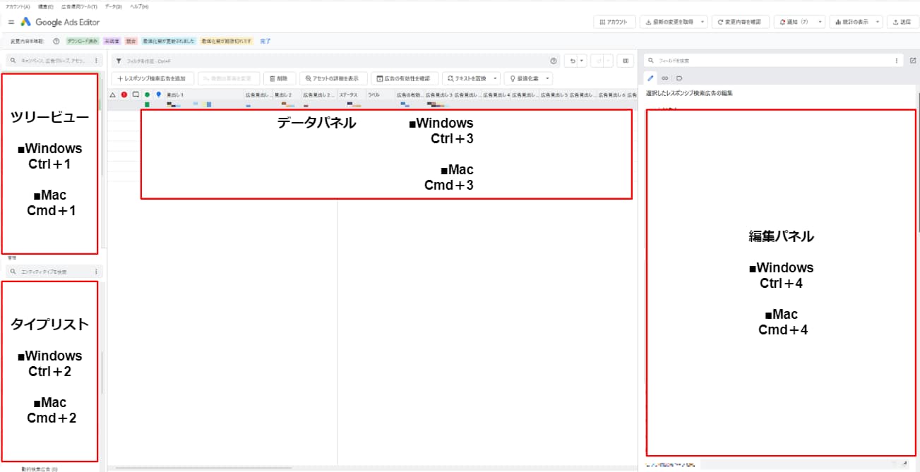Click the comment column header icon
The height and width of the screenshot is (472, 920).
(136, 95)
